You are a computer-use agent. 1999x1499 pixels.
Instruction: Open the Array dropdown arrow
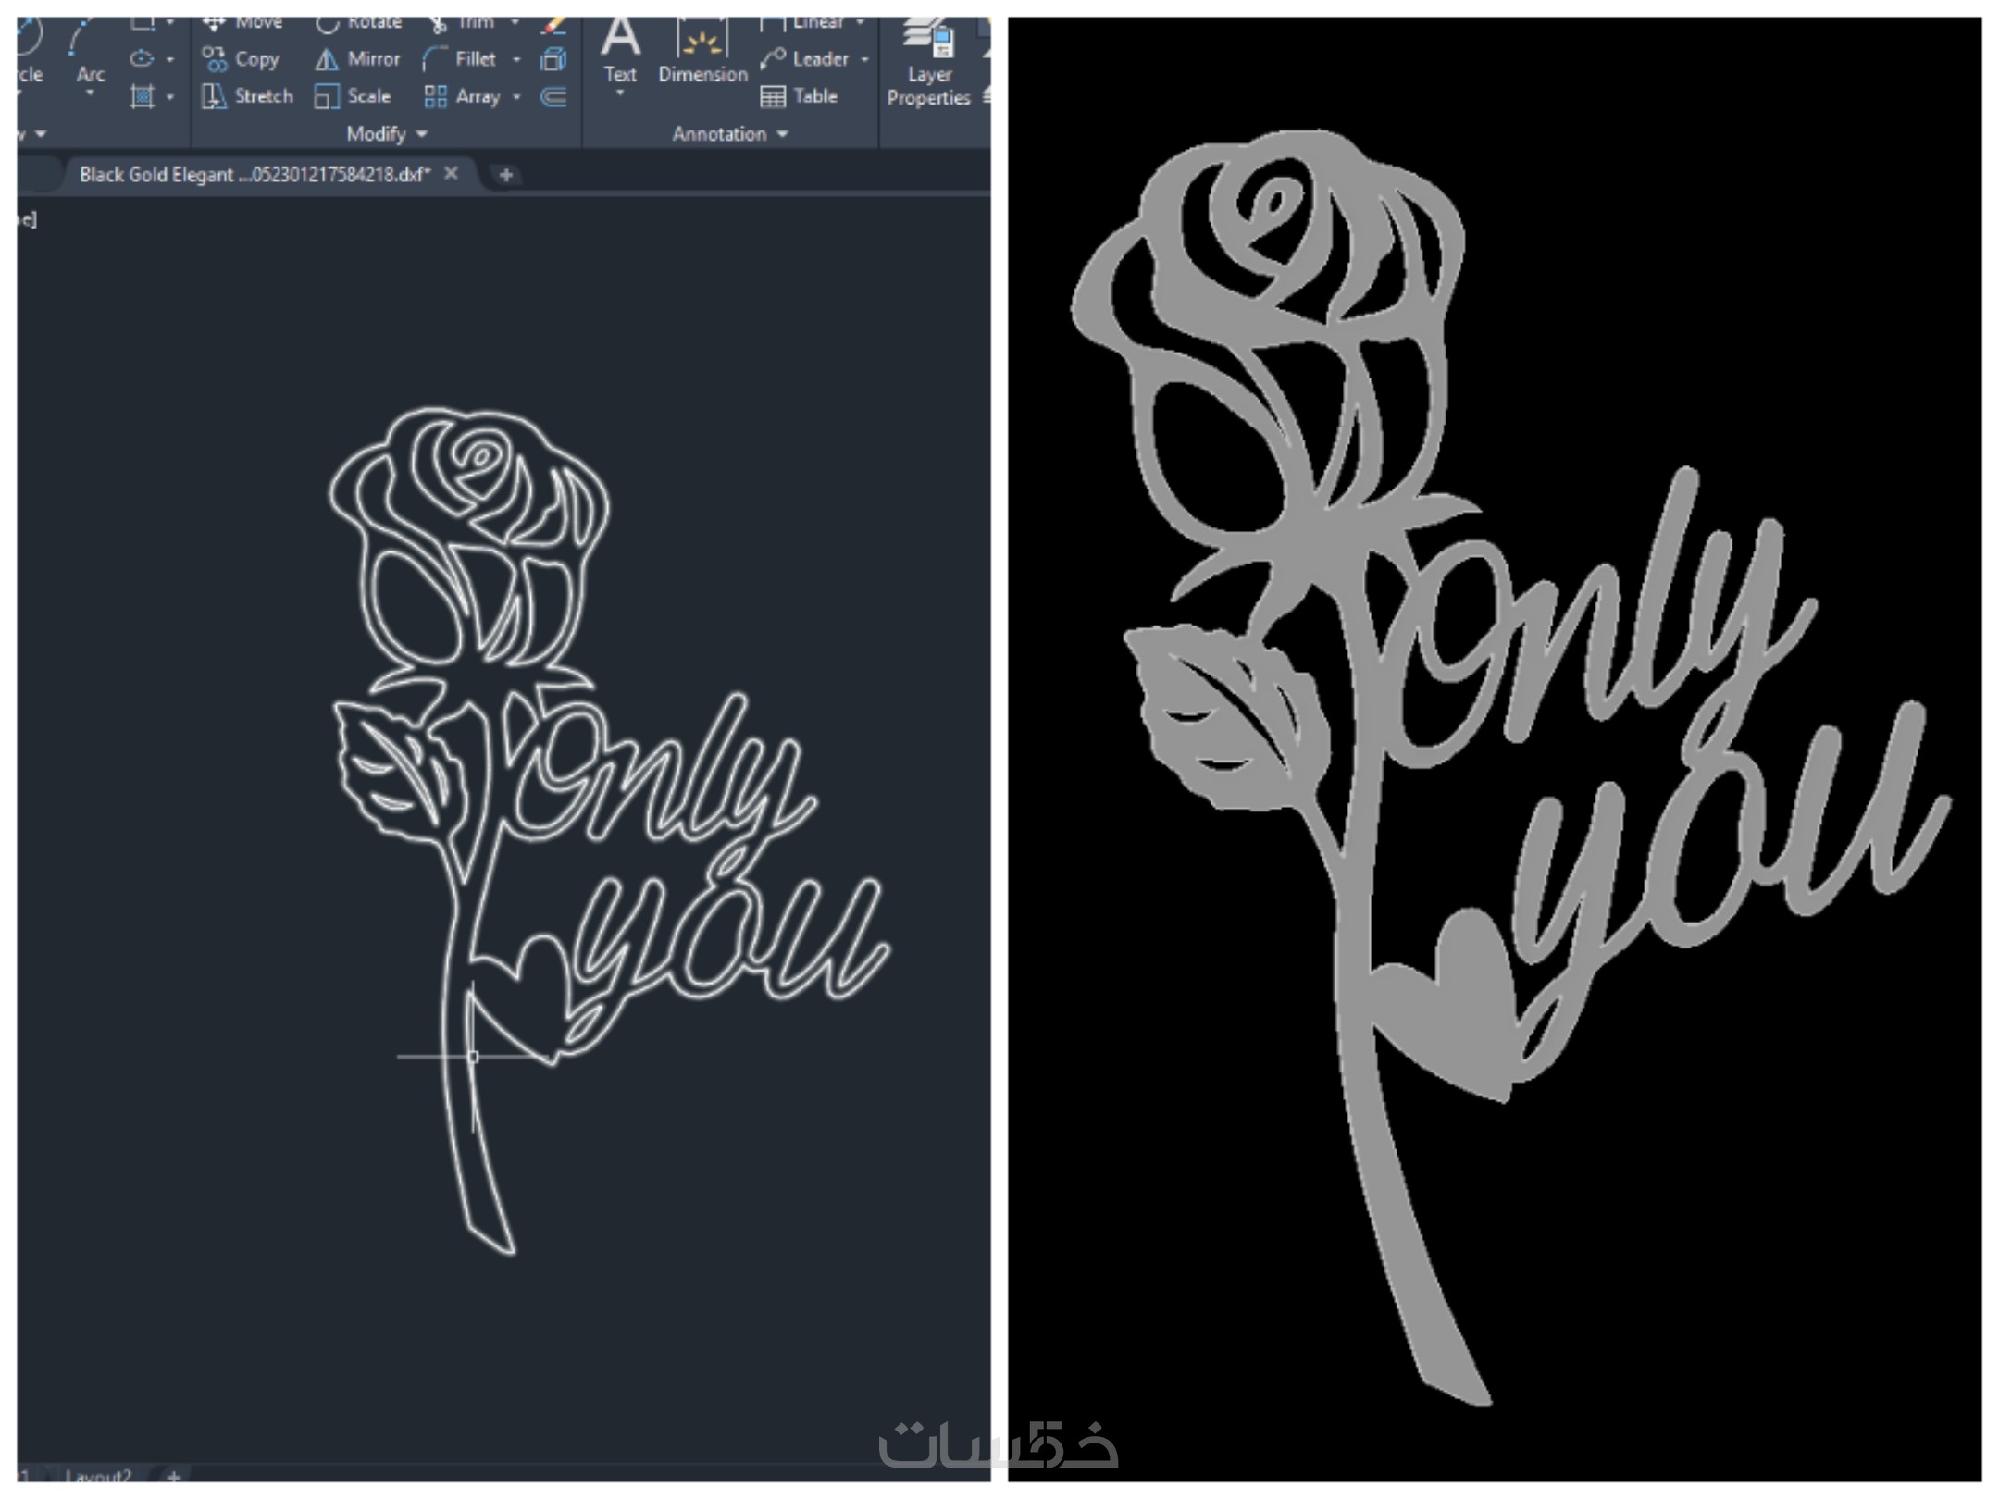(x=516, y=96)
